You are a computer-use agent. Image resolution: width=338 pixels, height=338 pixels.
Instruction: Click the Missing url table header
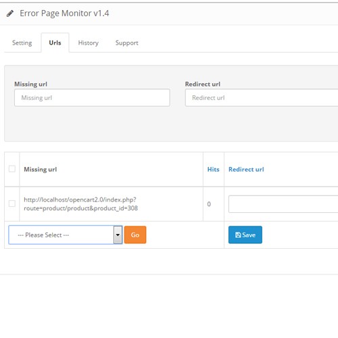point(41,170)
